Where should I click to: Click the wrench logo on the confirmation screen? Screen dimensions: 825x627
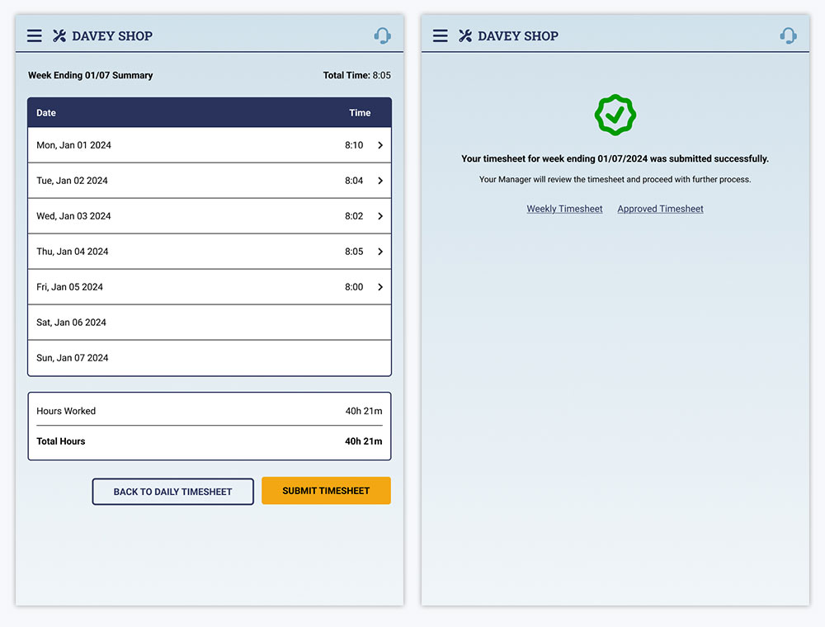465,35
